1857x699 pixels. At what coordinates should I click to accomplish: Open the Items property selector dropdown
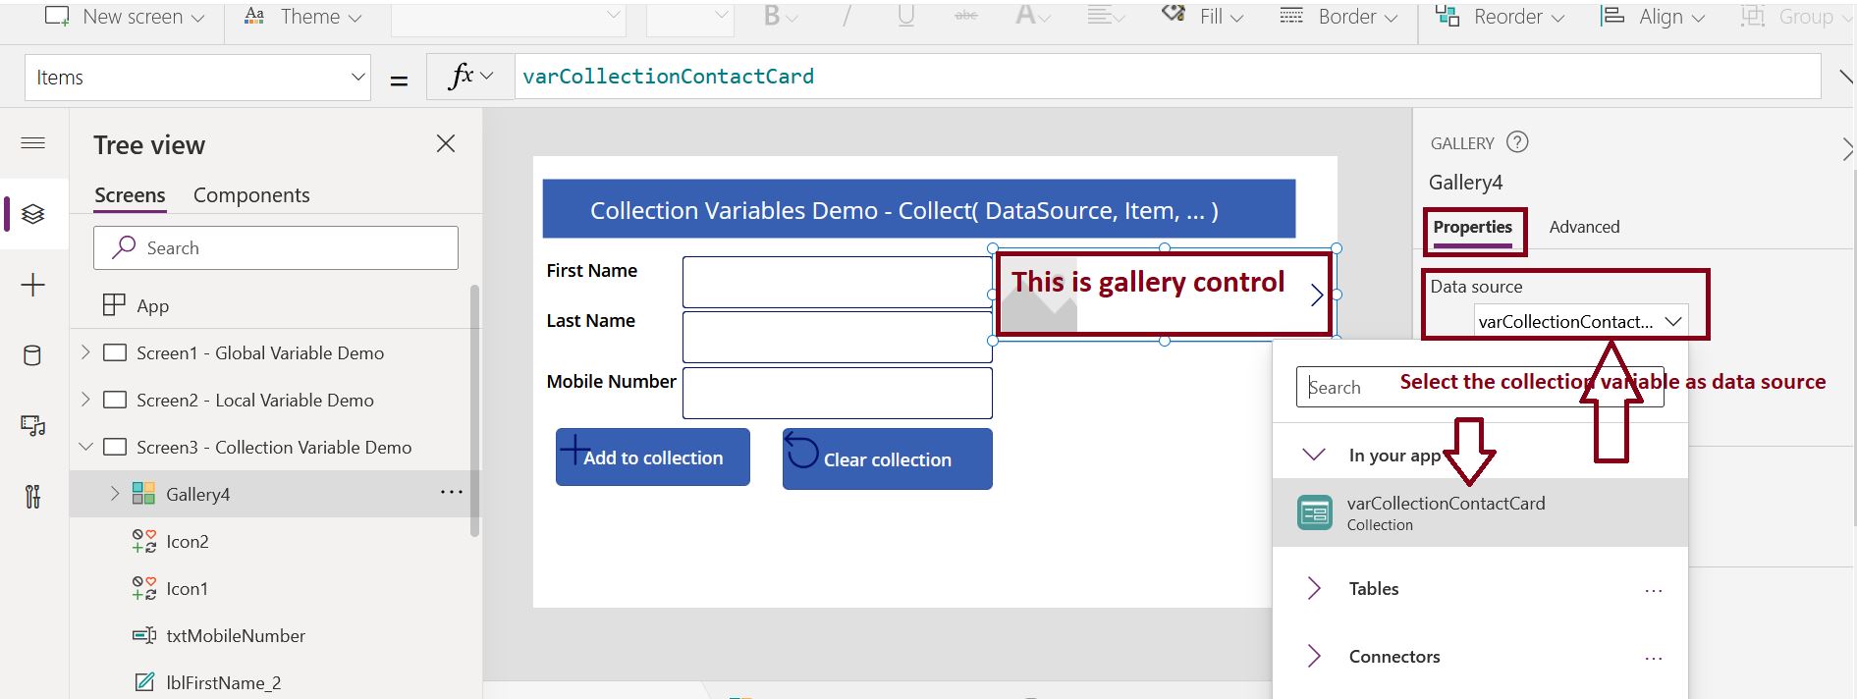point(197,78)
